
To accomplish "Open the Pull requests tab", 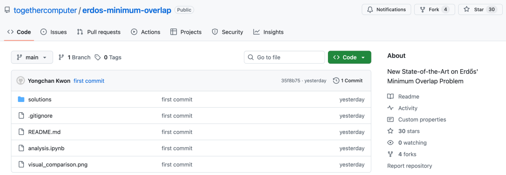I will pyautogui.click(x=99, y=32).
